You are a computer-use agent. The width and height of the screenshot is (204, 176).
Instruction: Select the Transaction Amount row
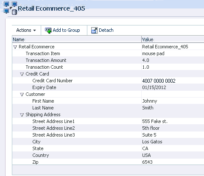(108, 60)
